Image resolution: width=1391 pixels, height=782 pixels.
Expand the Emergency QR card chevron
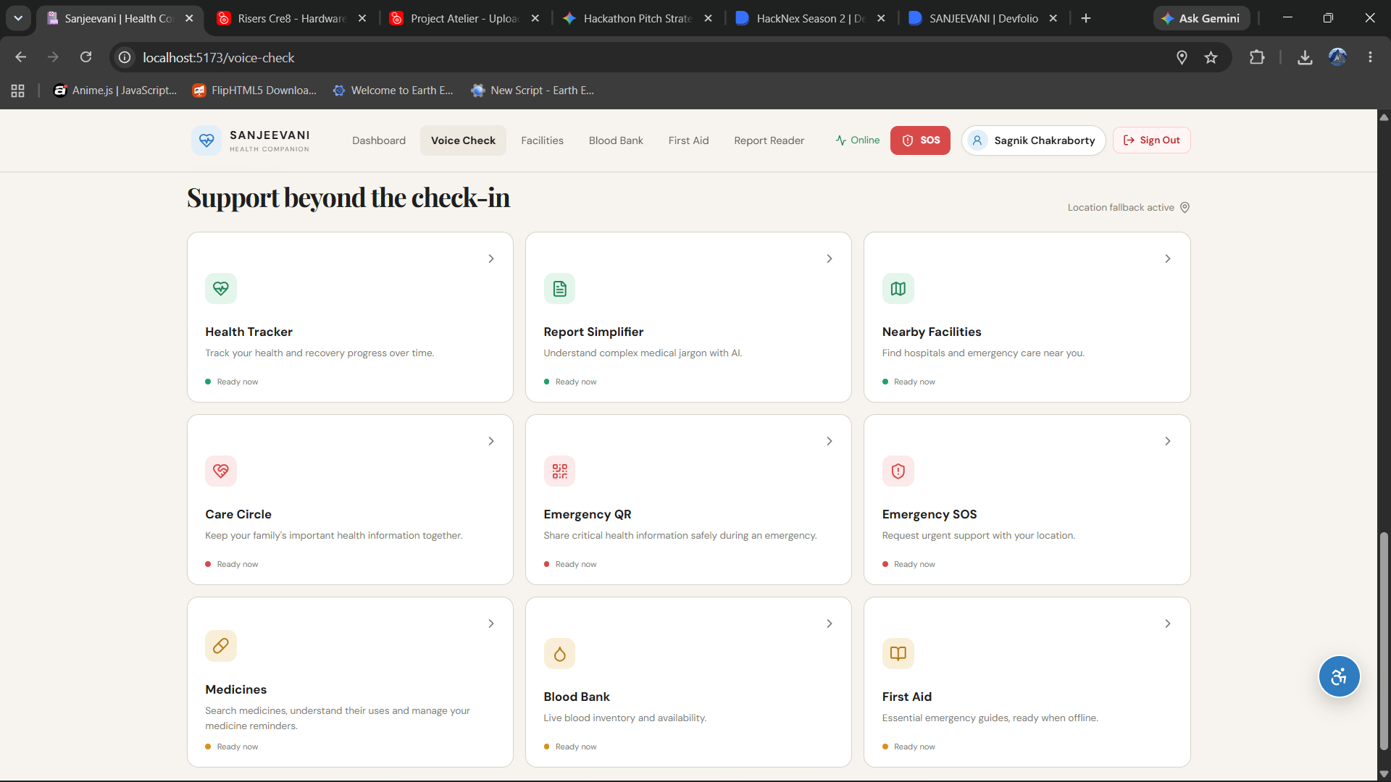(830, 441)
